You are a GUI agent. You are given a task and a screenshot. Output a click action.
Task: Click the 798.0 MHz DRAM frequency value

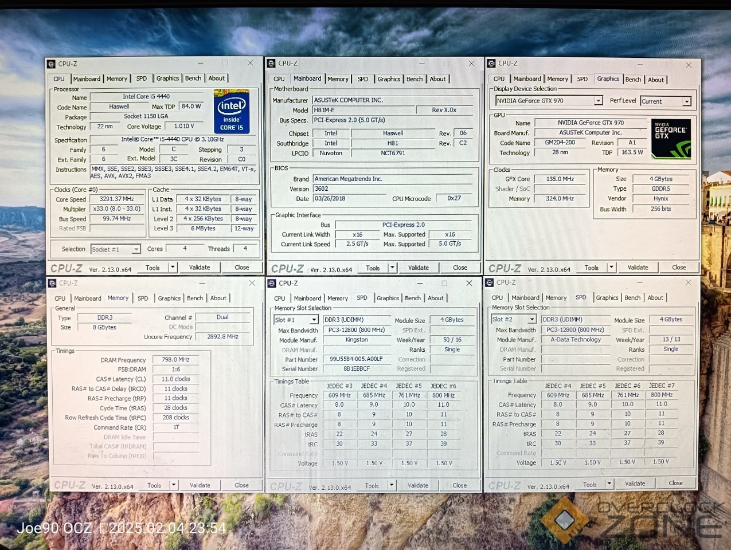tap(176, 360)
